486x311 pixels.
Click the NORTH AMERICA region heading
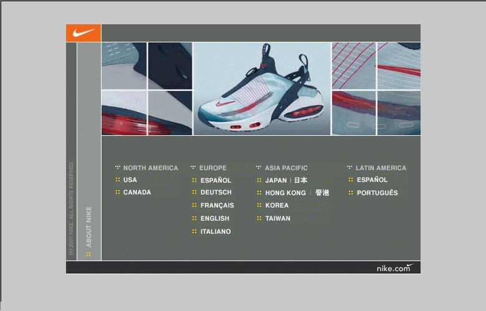click(x=151, y=168)
